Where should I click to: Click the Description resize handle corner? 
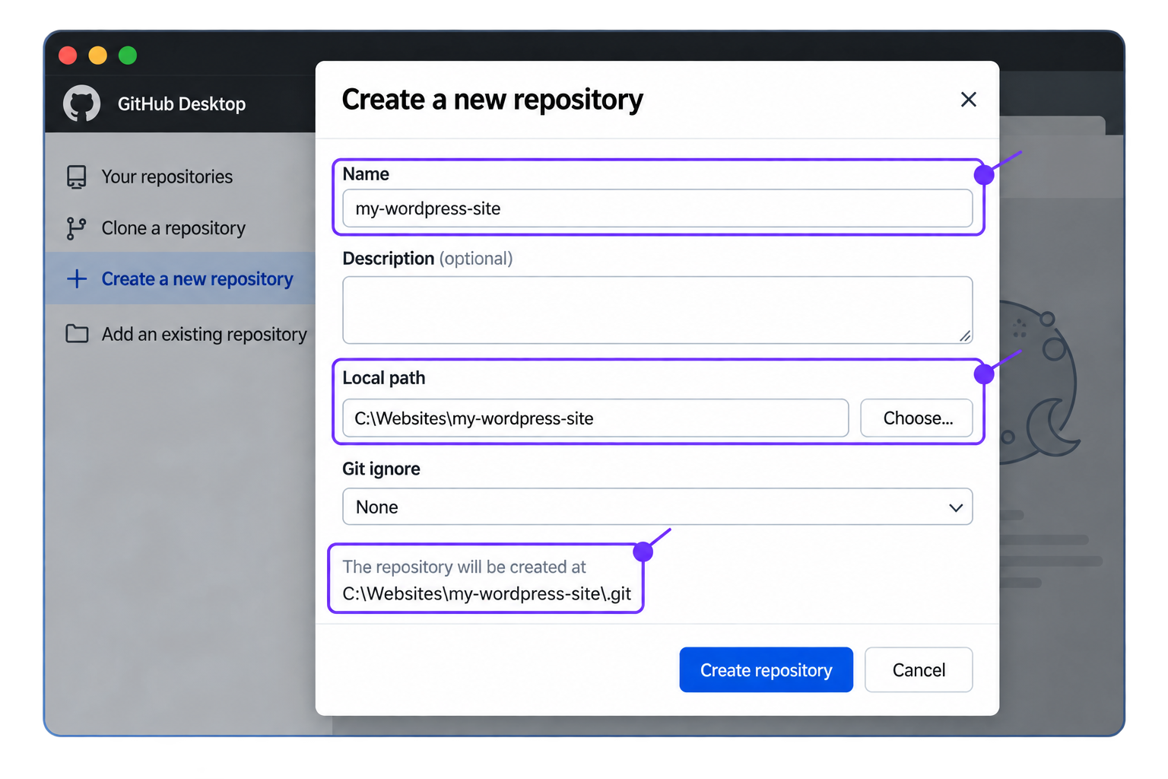click(964, 335)
